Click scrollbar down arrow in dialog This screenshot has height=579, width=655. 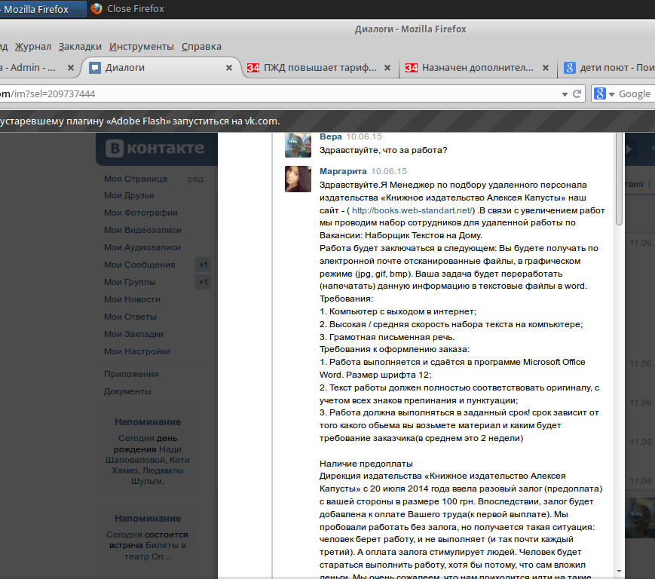(x=619, y=571)
